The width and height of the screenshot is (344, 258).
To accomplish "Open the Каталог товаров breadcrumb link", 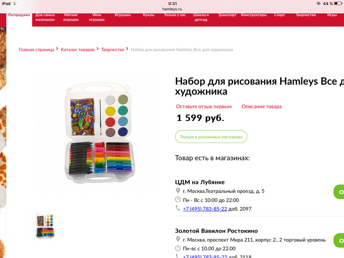I will tap(78, 50).
